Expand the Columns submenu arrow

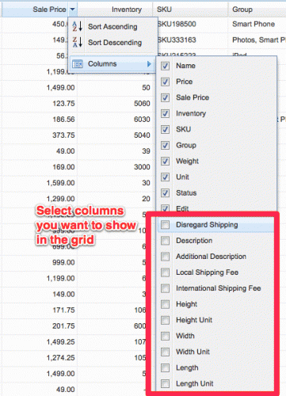pos(149,64)
